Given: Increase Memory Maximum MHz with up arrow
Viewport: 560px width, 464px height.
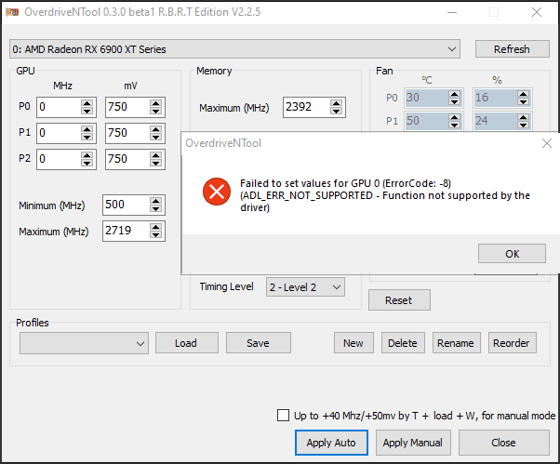Looking at the screenshot, I should 336,103.
